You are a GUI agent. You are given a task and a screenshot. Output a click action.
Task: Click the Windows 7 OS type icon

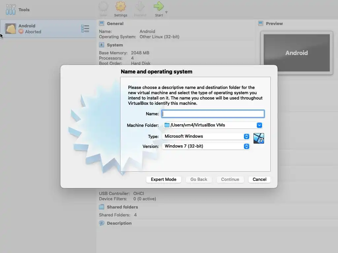(x=259, y=138)
